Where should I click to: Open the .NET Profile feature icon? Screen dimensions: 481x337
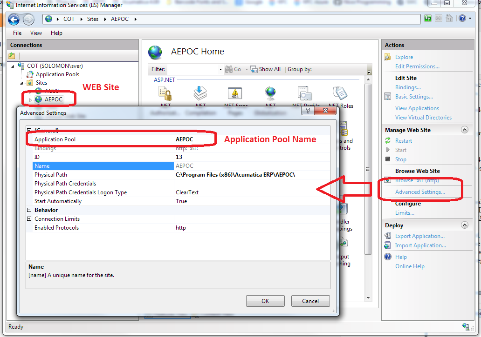[305, 93]
